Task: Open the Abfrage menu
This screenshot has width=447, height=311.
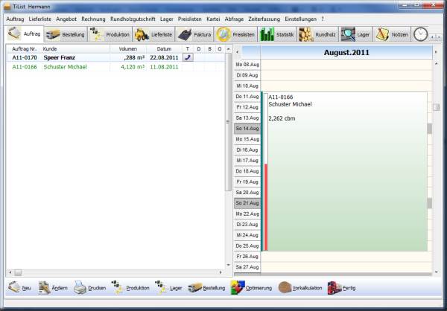Action: pos(234,19)
